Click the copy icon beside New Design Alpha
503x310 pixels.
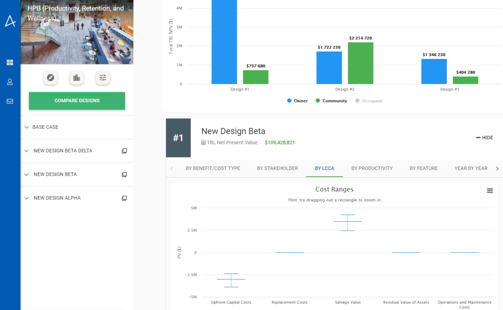(x=124, y=198)
